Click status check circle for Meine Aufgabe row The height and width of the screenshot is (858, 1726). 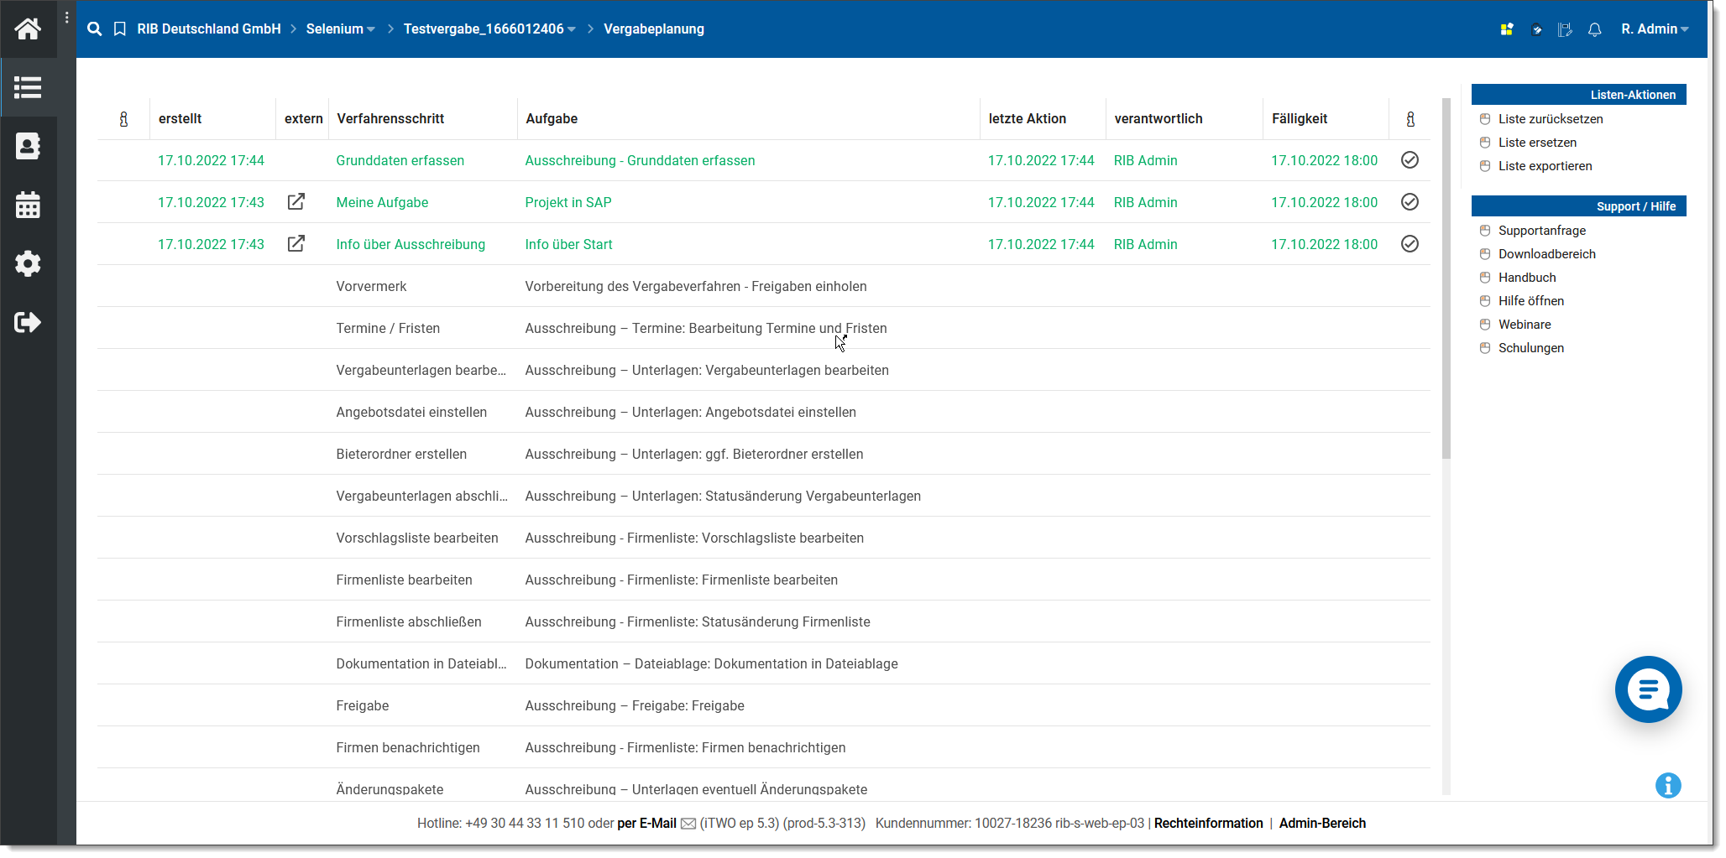click(x=1410, y=201)
